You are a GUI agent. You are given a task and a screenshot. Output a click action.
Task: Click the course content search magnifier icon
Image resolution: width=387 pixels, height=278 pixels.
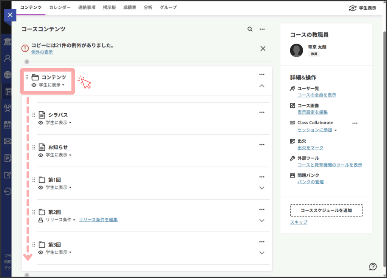click(250, 29)
